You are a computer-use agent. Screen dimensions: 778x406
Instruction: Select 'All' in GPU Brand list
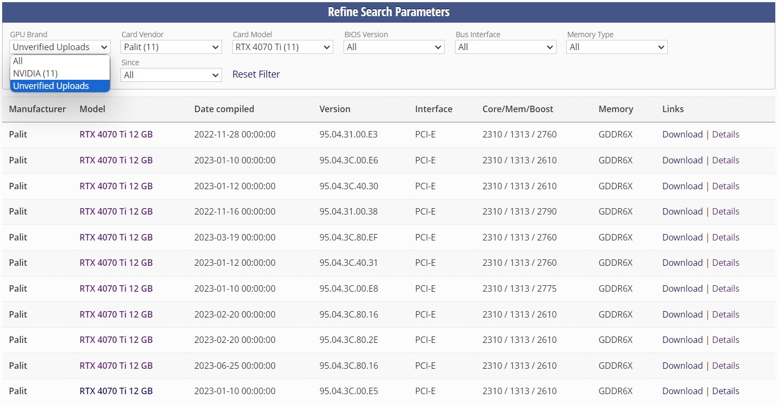(x=60, y=61)
